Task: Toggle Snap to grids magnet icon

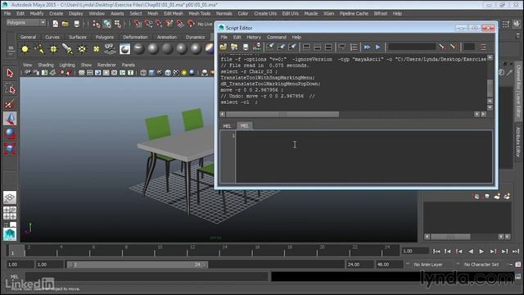Action: click(x=137, y=24)
